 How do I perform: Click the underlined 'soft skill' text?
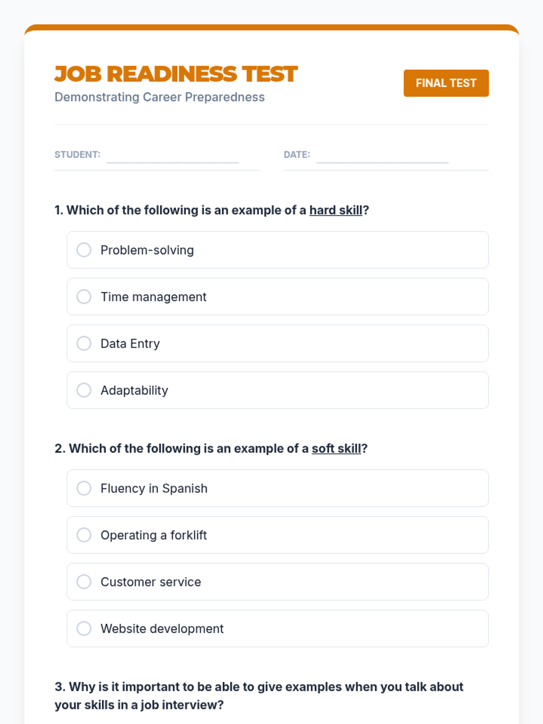[336, 448]
